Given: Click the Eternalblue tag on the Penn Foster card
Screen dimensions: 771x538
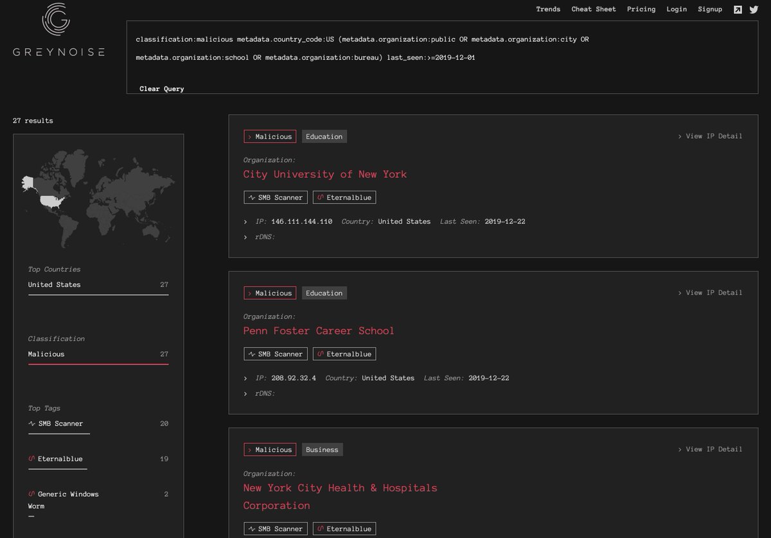Looking at the screenshot, I should pyautogui.click(x=344, y=354).
